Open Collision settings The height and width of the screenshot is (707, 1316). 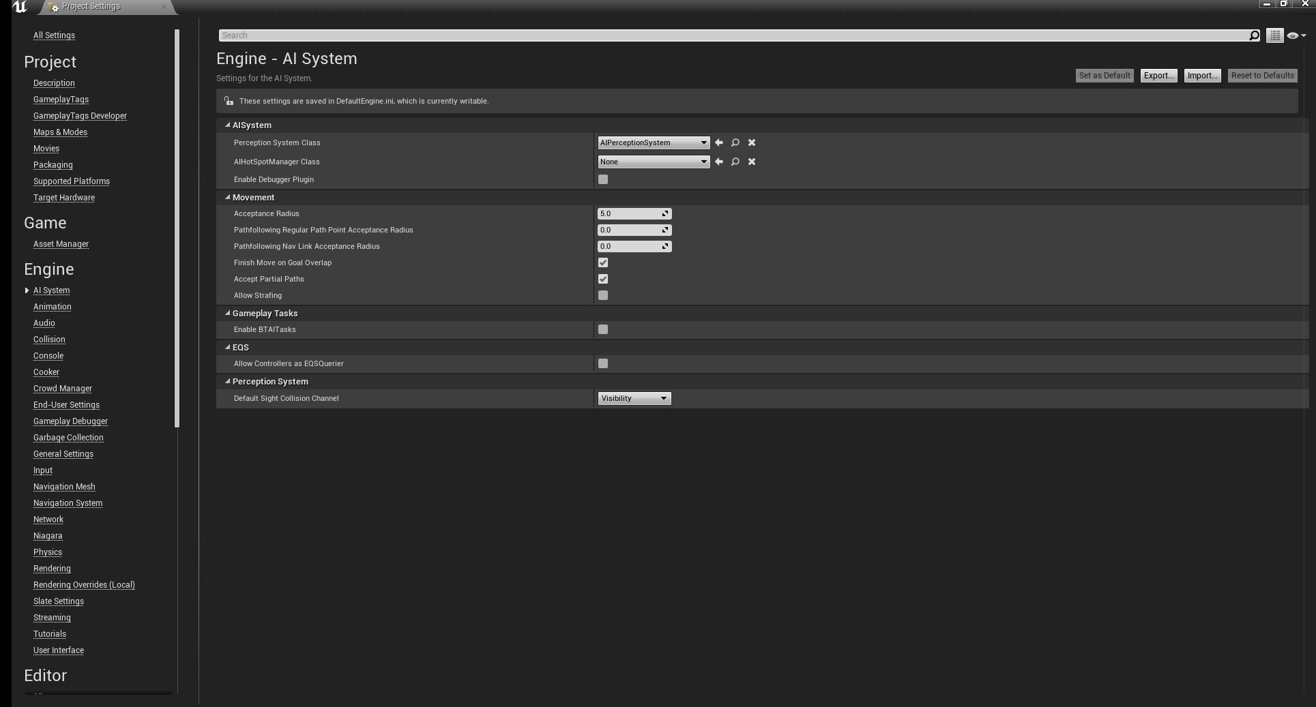click(x=49, y=340)
